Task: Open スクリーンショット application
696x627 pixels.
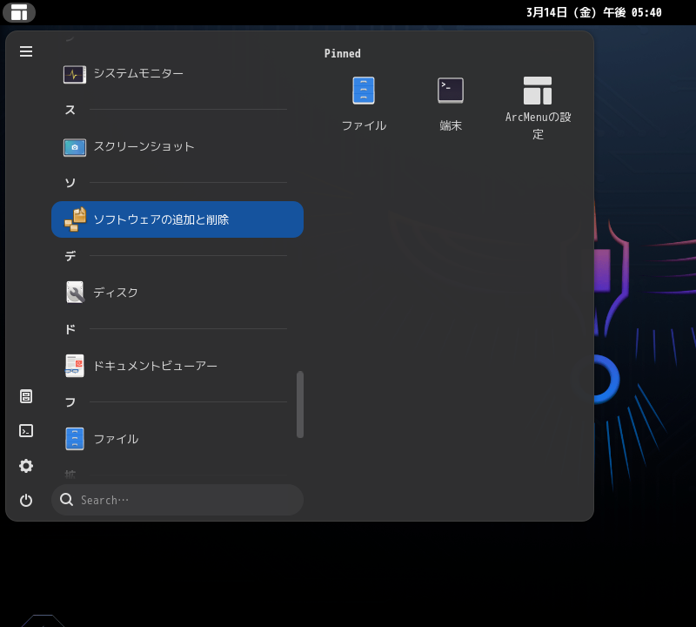Action: pos(177,146)
